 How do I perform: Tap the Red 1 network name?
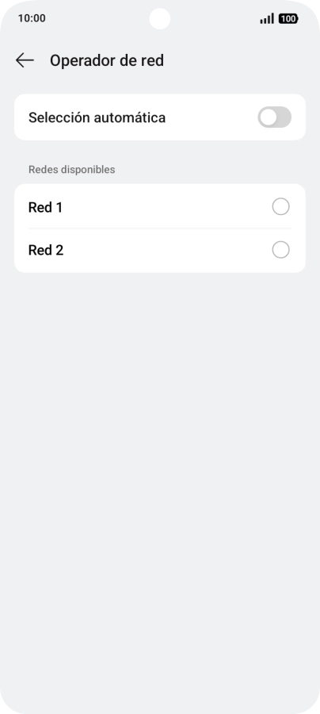coord(45,207)
